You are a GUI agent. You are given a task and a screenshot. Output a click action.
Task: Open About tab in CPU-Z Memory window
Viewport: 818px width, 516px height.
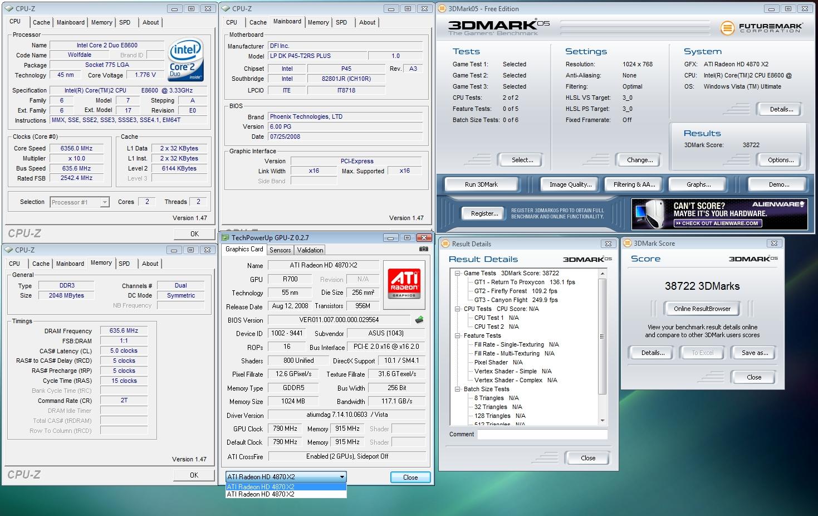[x=150, y=264]
